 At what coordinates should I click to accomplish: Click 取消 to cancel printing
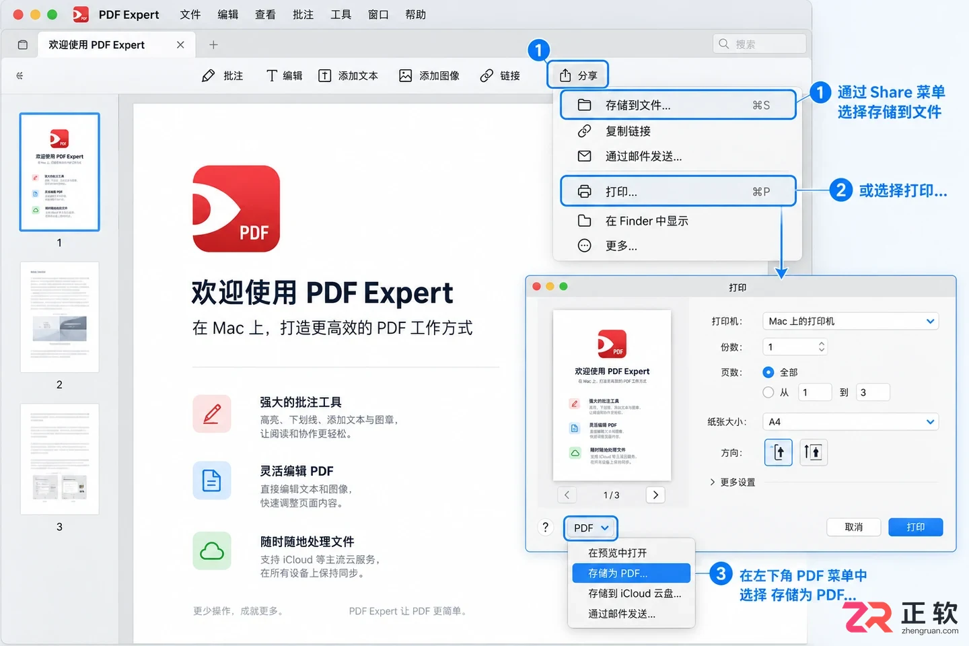tap(853, 527)
